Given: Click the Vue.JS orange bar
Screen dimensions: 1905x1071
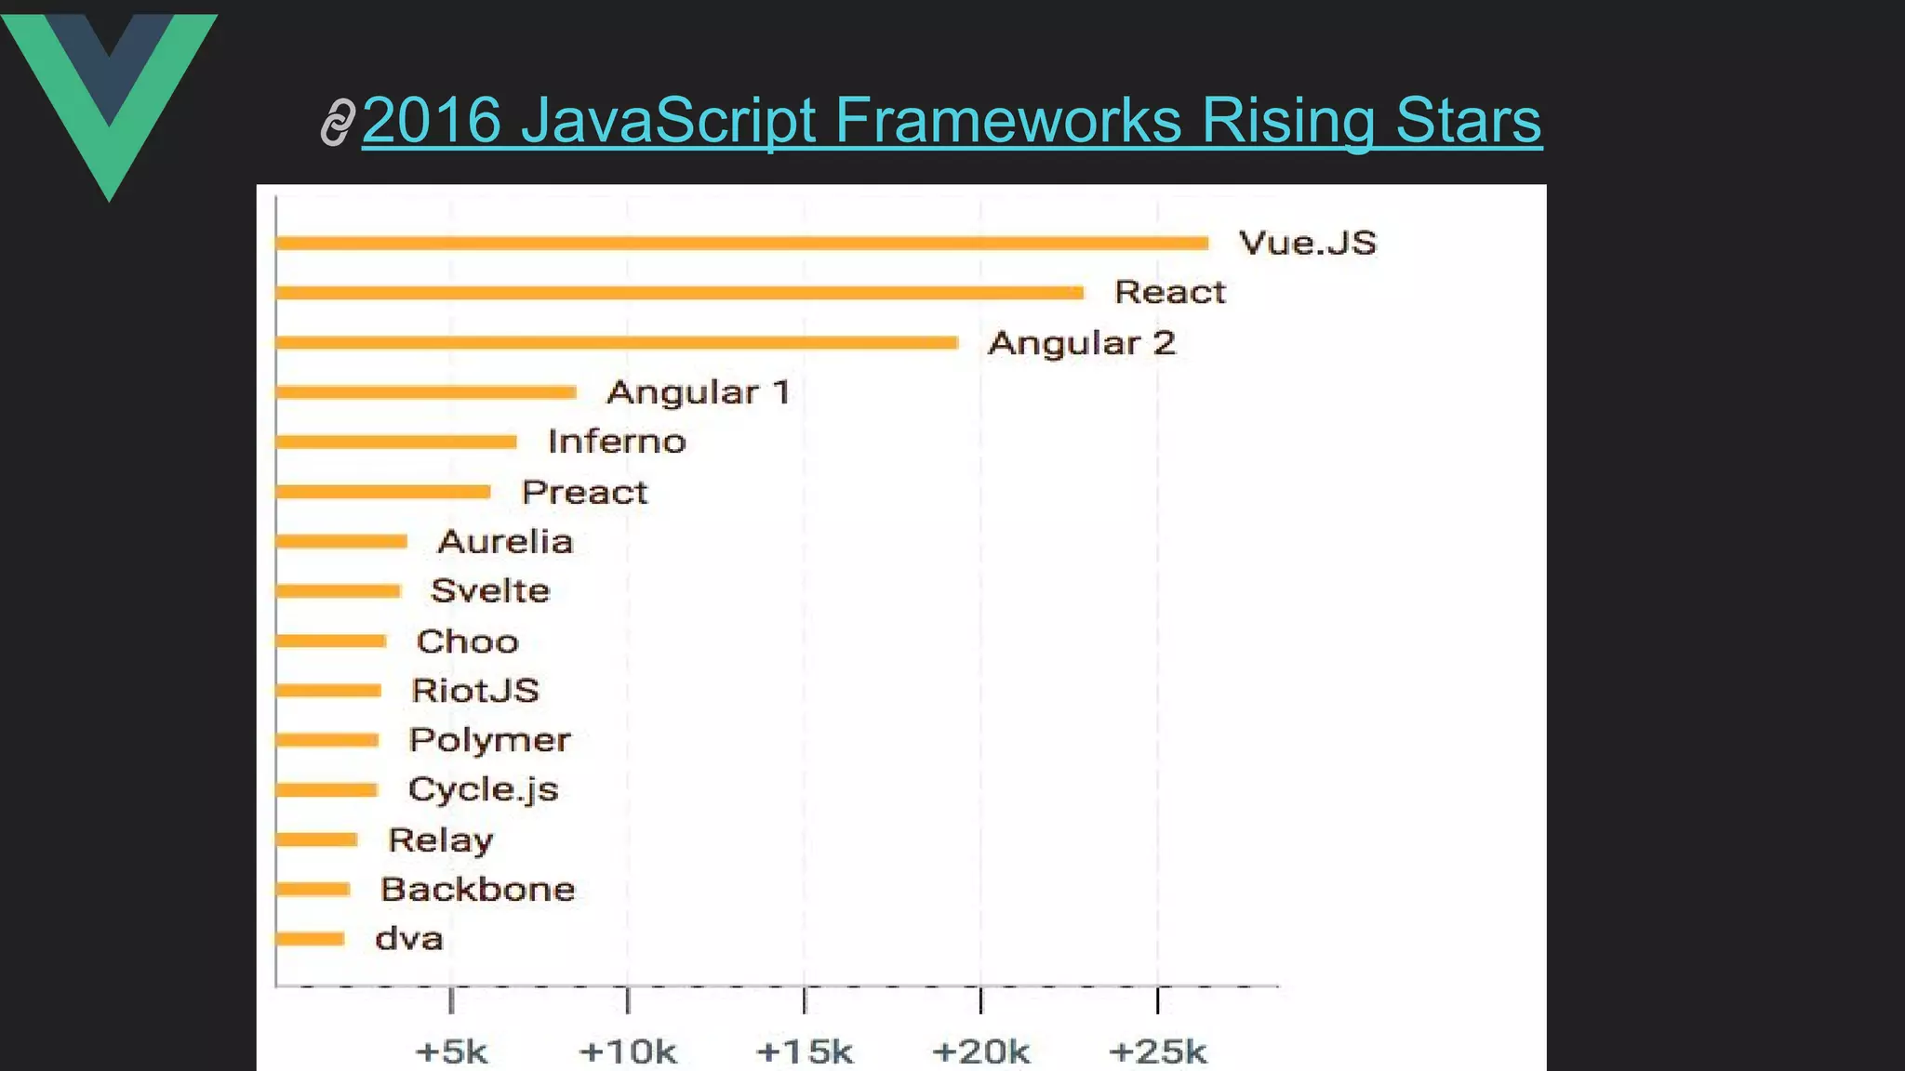Looking at the screenshot, I should (x=742, y=244).
